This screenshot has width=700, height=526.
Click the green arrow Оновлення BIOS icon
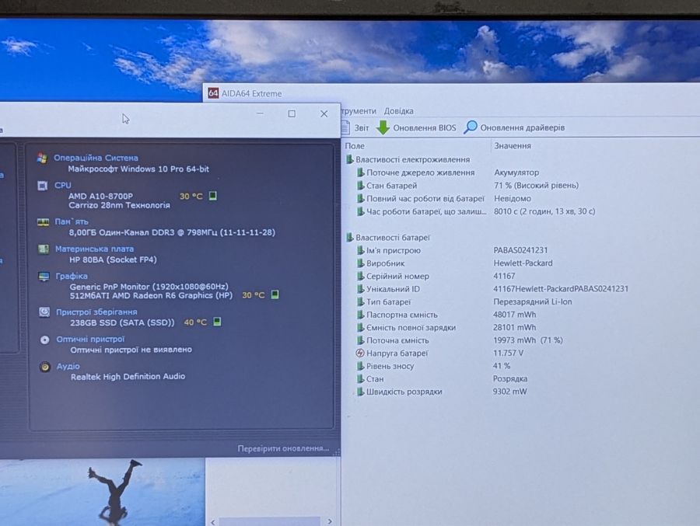383,127
